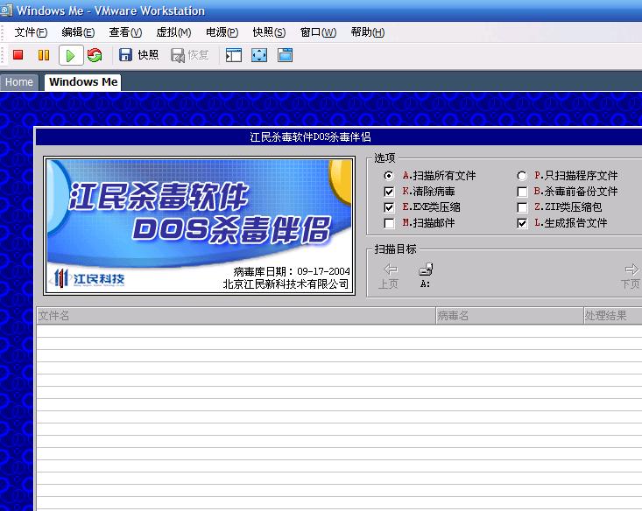Go to previous page 上页 arrow

(389, 276)
